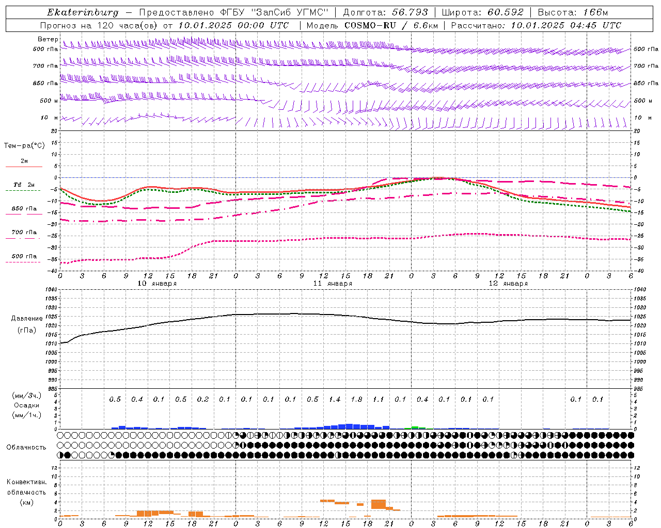
Task: Click the (мм/1ч.) units label
Action: tap(26, 415)
